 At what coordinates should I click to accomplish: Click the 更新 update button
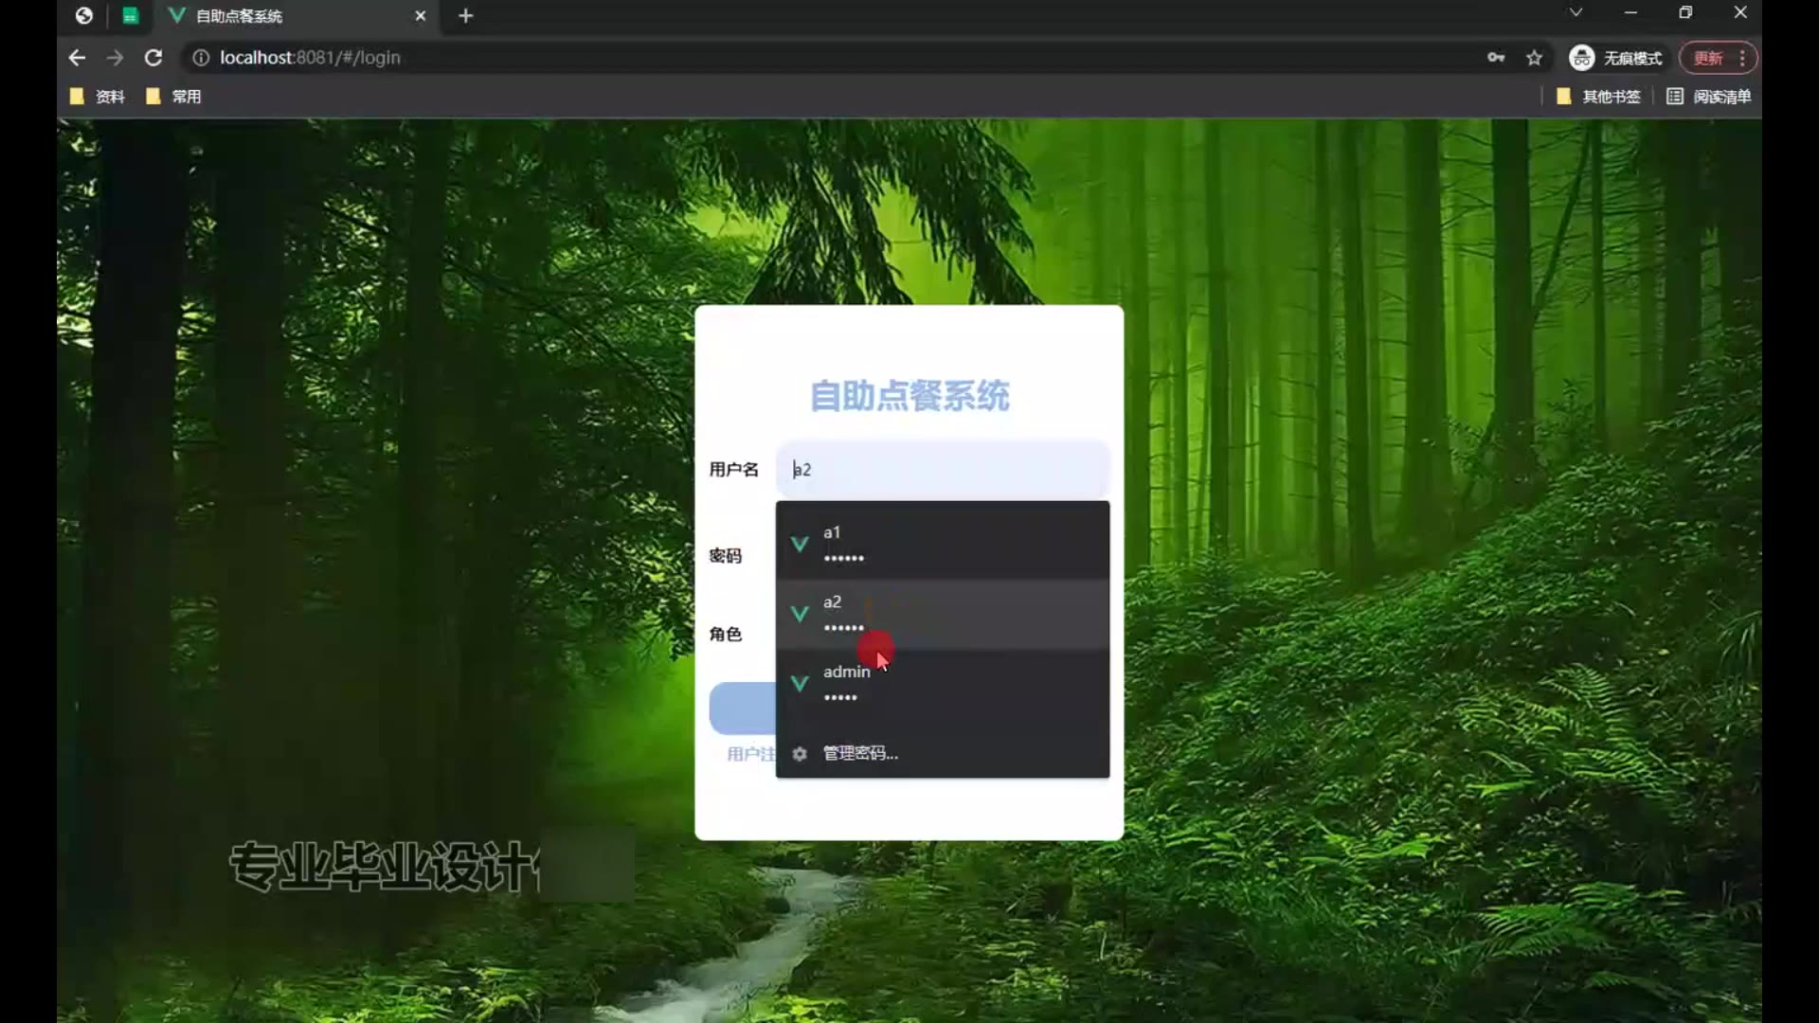click(x=1708, y=58)
